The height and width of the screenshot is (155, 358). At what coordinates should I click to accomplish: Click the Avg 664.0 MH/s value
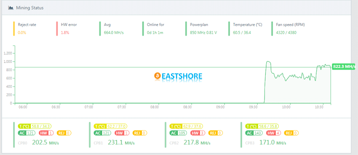click(x=114, y=32)
